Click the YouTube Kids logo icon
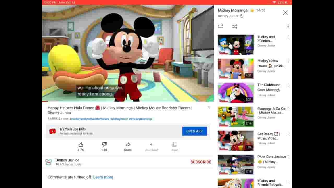Image resolution: width=334 pixels, height=188 pixels. [52, 131]
